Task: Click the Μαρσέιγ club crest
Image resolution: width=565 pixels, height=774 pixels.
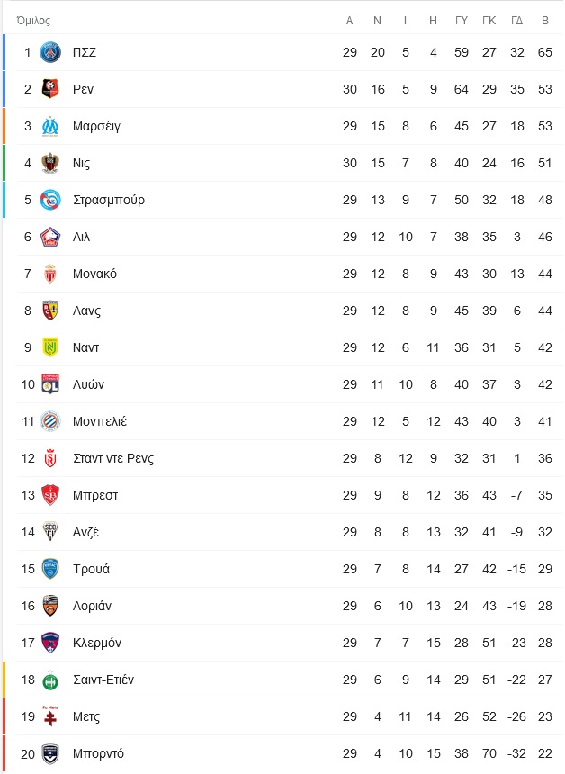Action: [50, 126]
